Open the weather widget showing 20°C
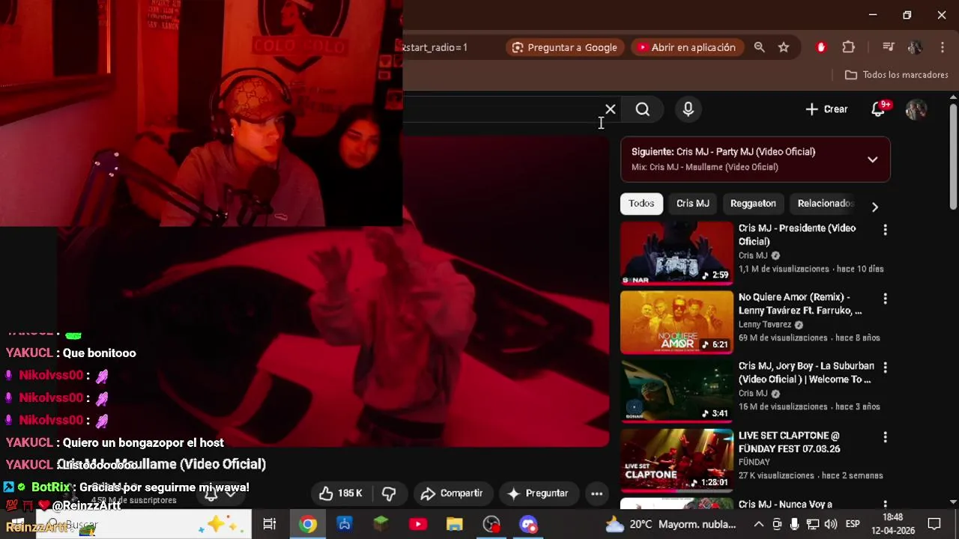 pos(671,525)
